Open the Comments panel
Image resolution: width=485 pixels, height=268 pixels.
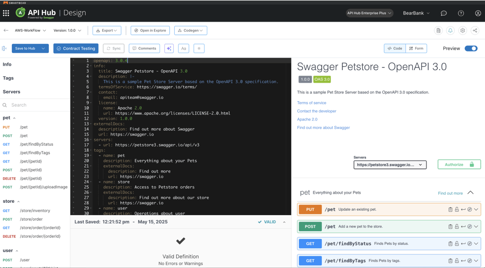click(144, 49)
